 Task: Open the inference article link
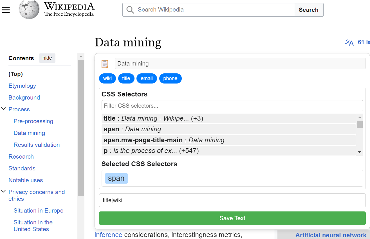click(x=108, y=235)
